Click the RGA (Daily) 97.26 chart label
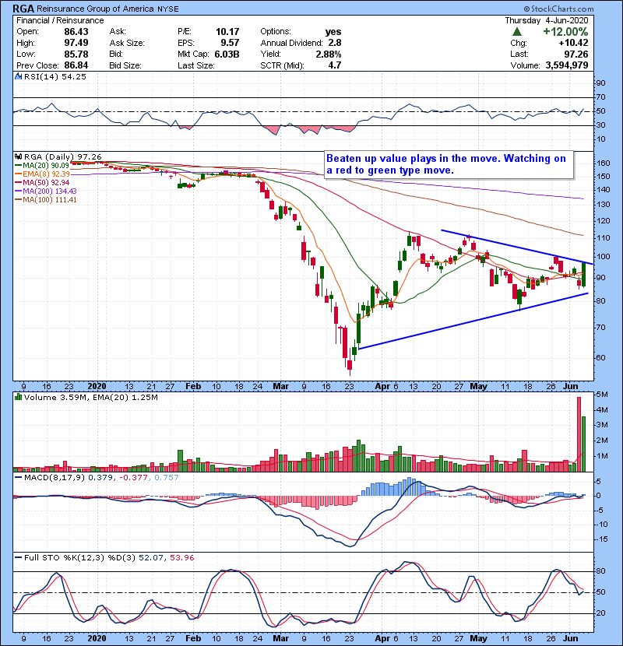 coord(63,156)
